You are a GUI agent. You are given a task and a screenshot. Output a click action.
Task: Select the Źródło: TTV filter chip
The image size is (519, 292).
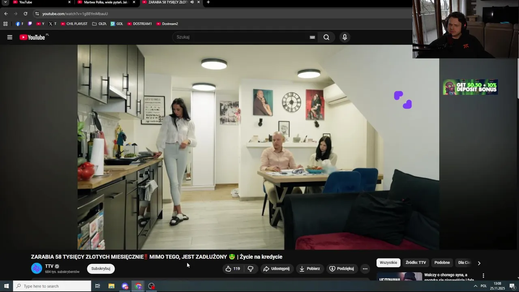[416, 263]
